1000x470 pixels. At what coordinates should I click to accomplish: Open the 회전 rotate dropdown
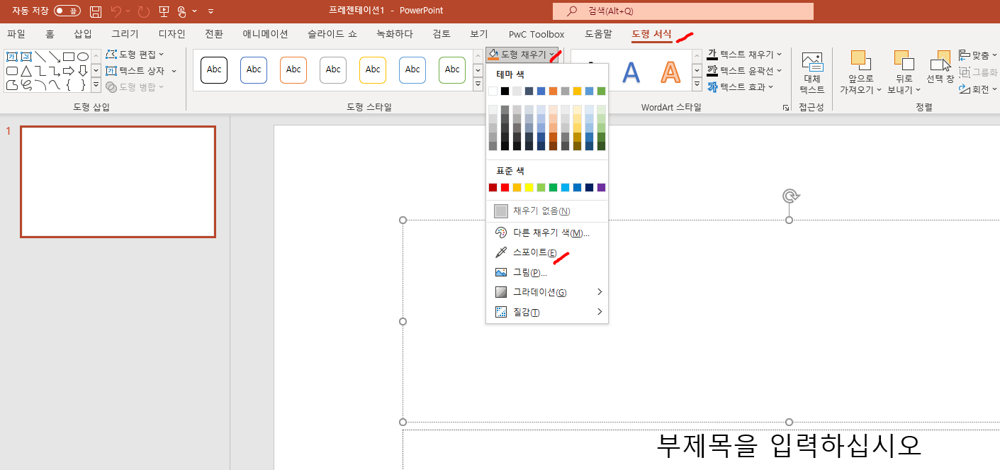(979, 89)
